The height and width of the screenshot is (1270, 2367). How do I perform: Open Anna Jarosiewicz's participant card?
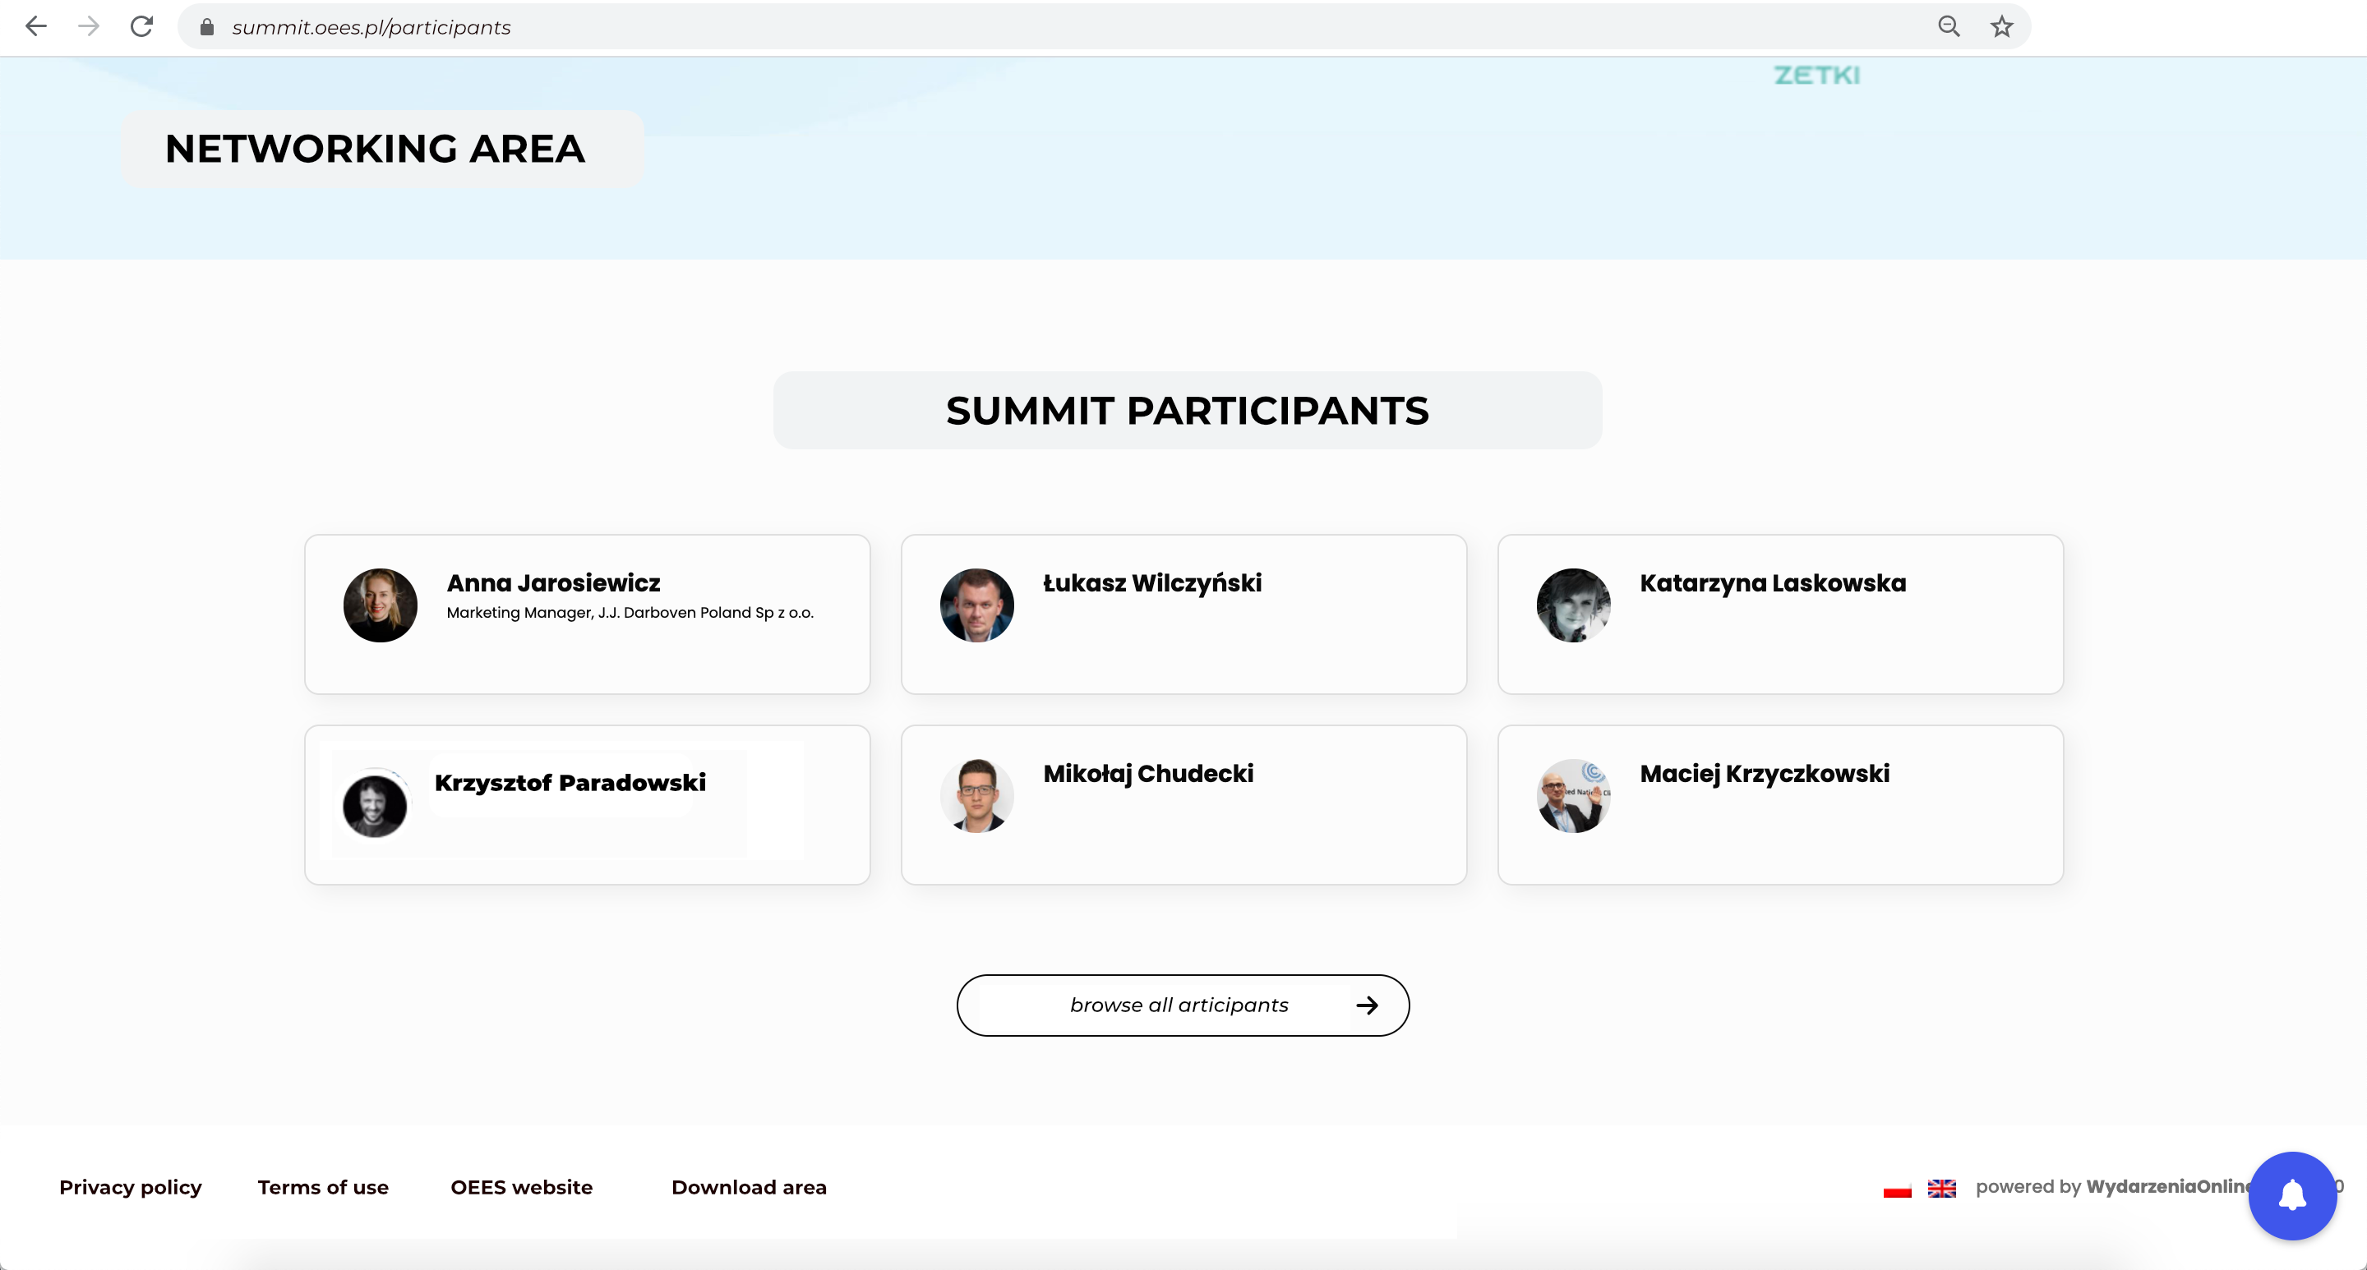click(x=587, y=614)
